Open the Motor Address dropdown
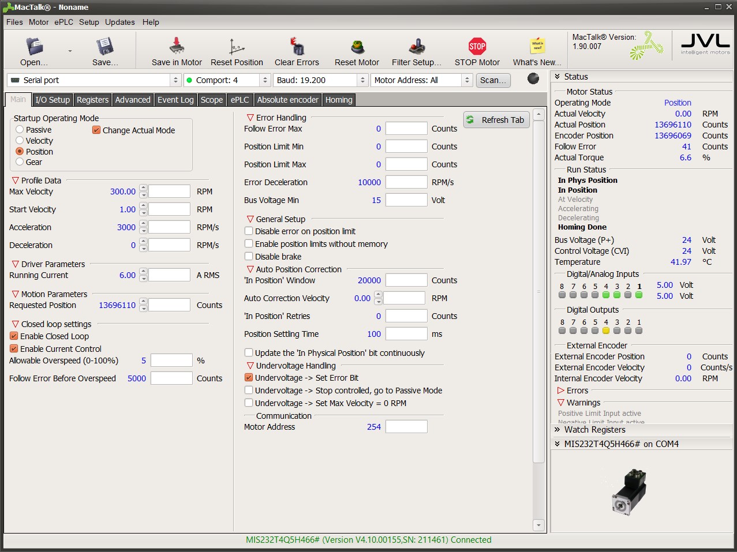 point(422,80)
